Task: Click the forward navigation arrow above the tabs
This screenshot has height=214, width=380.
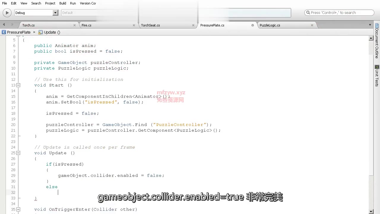Action: click(x=12, y=25)
